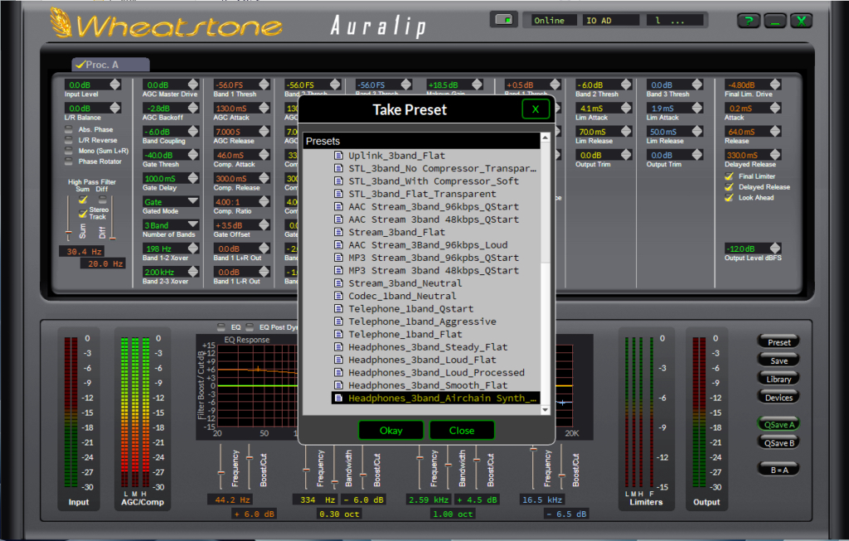The image size is (849, 541).
Task: Click the preset list scrollbar down arrow
Action: click(546, 410)
